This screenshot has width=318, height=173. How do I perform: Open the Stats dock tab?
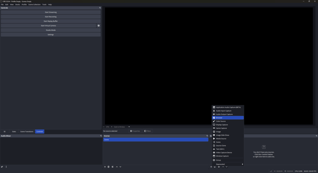(14, 132)
